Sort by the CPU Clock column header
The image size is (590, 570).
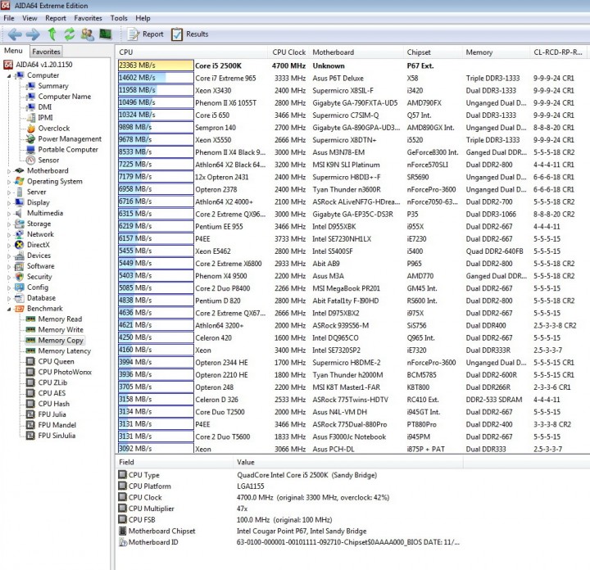(289, 52)
